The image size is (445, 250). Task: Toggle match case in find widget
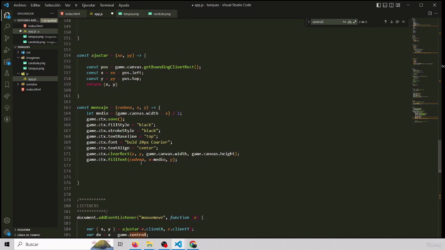tap(344, 22)
